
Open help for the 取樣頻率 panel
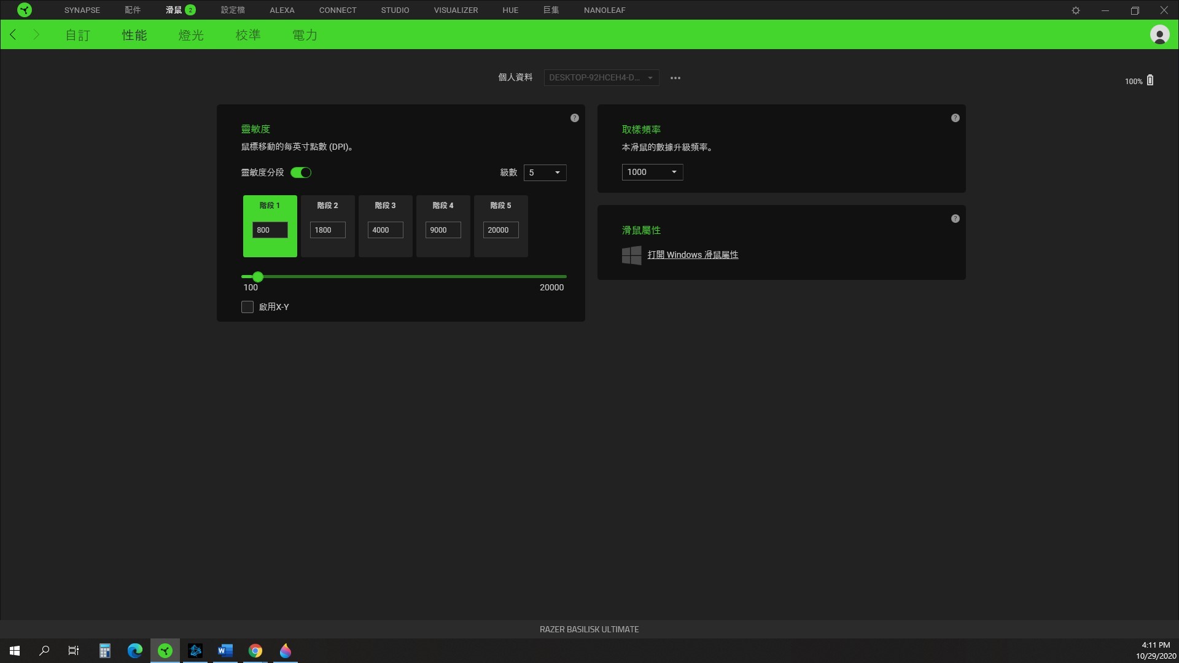tap(955, 118)
